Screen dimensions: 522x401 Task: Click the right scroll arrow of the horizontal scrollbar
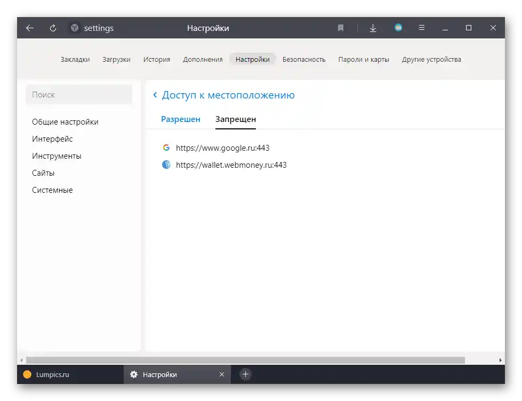pyautogui.click(x=500, y=360)
